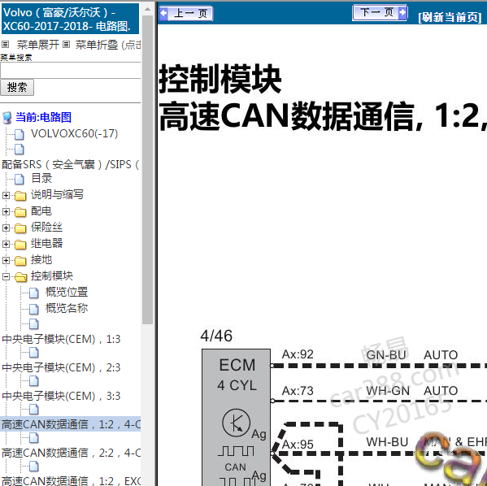This screenshot has width=487, height=486.
Task: Click the 继电器 folder icon
Action: coord(20,245)
